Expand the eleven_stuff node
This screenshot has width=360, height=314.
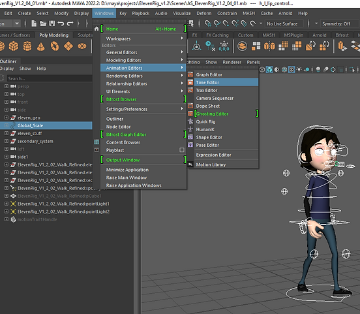pyautogui.click(x=7, y=133)
